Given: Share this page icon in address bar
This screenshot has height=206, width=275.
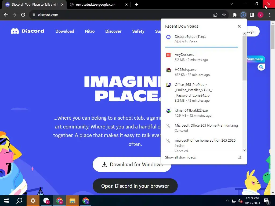Looking at the screenshot, I should click(x=215, y=15).
